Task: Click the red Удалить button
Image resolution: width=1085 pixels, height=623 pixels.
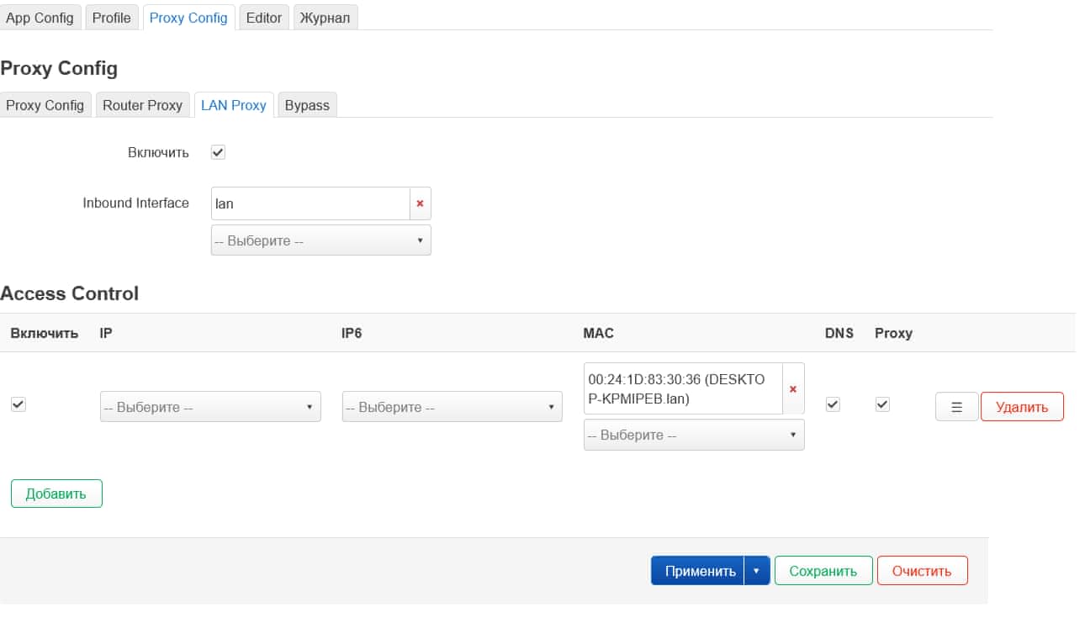Action: click(1022, 407)
